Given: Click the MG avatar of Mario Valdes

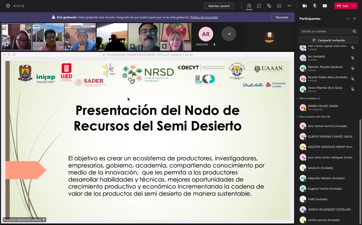Looking at the screenshot, I should pyautogui.click(x=303, y=107).
